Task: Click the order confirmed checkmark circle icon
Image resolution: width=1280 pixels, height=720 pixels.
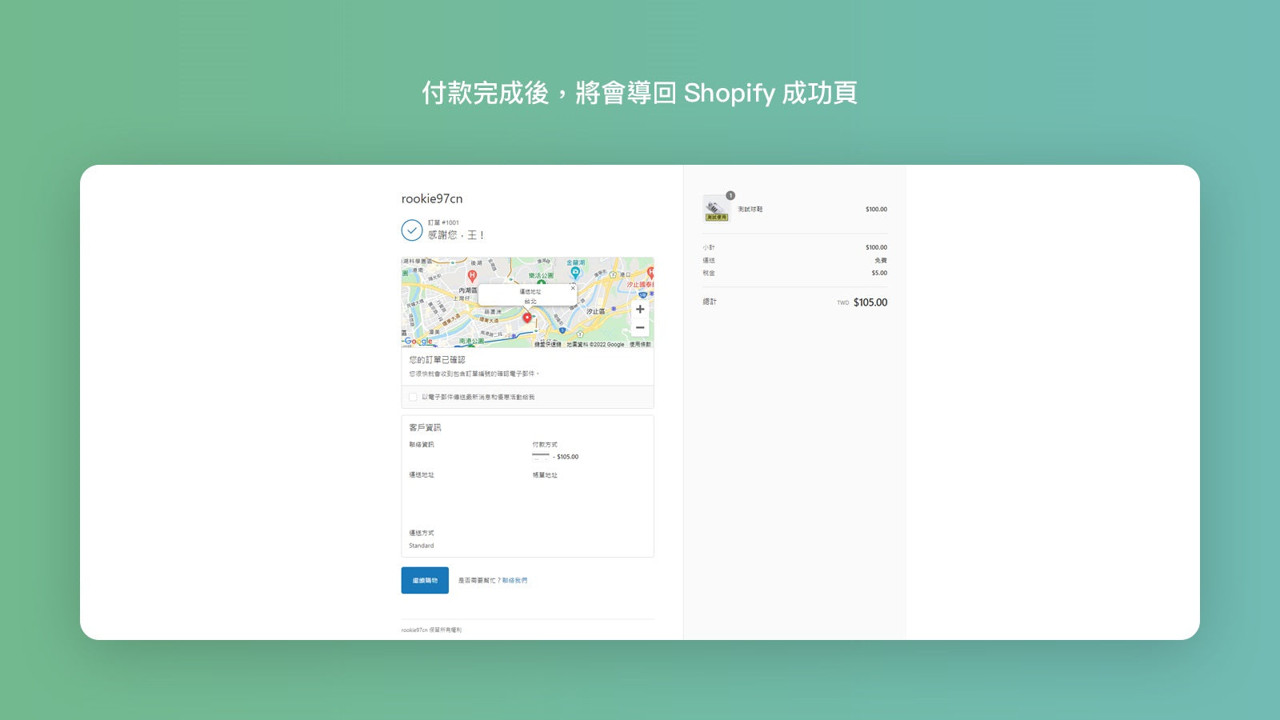Action: pos(411,230)
